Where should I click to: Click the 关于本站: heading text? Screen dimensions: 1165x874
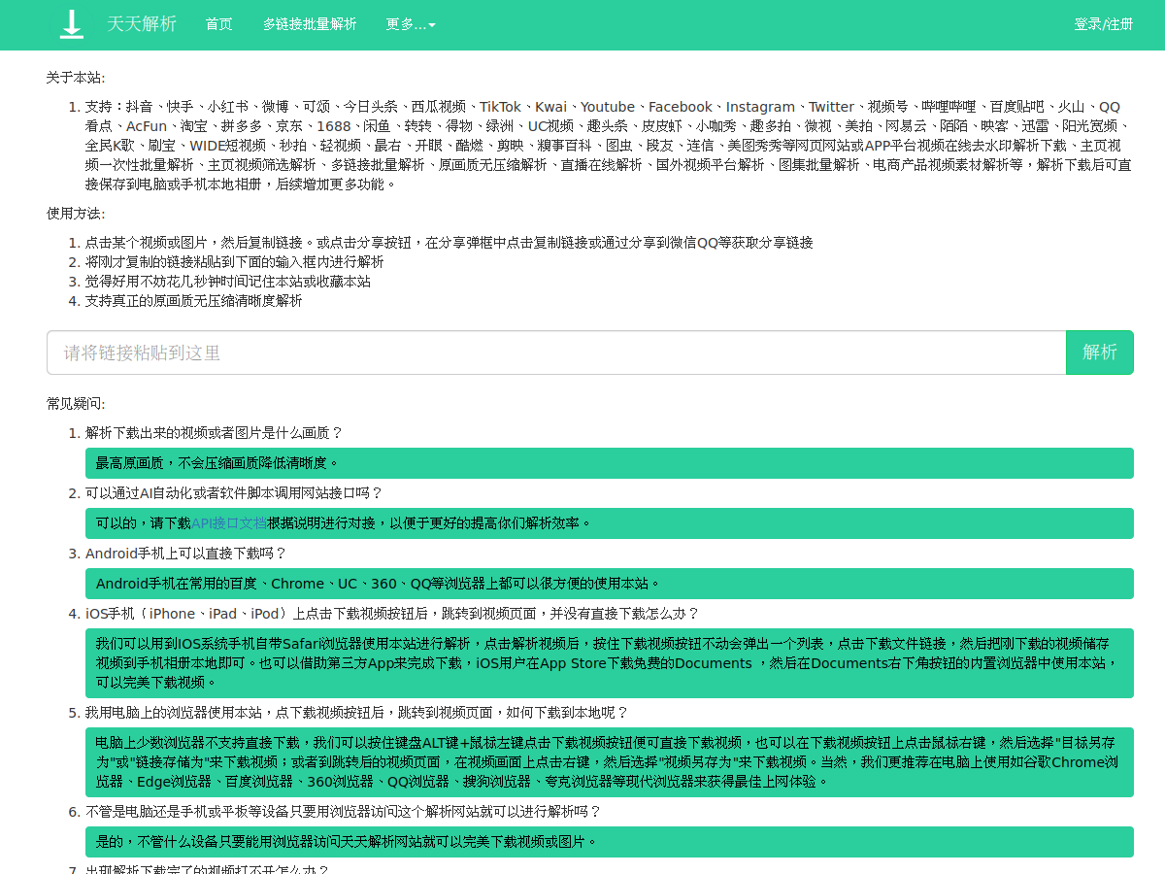[x=76, y=78]
